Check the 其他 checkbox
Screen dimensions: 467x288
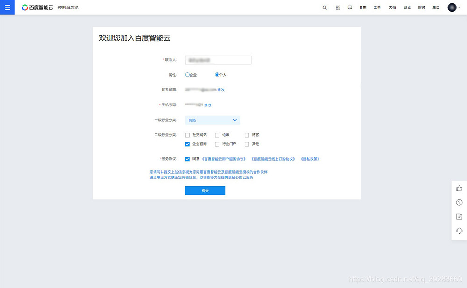[x=247, y=144]
